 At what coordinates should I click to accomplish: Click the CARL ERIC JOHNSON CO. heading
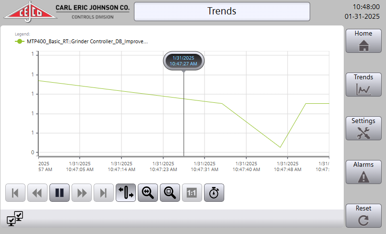pos(93,8)
